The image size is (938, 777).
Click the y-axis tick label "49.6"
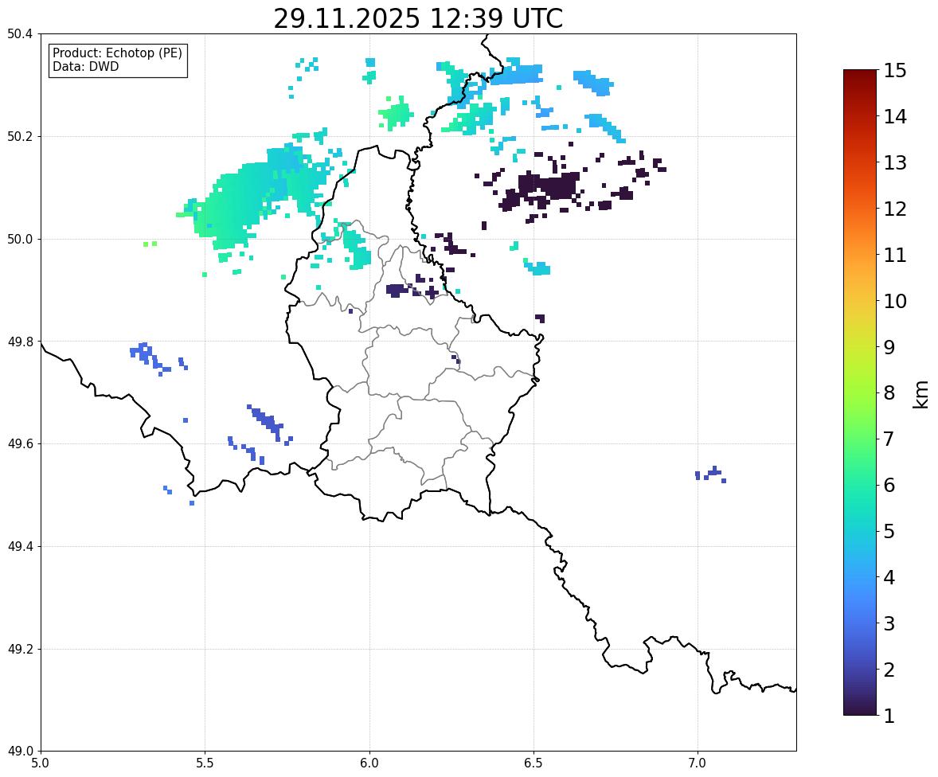tap(20, 443)
